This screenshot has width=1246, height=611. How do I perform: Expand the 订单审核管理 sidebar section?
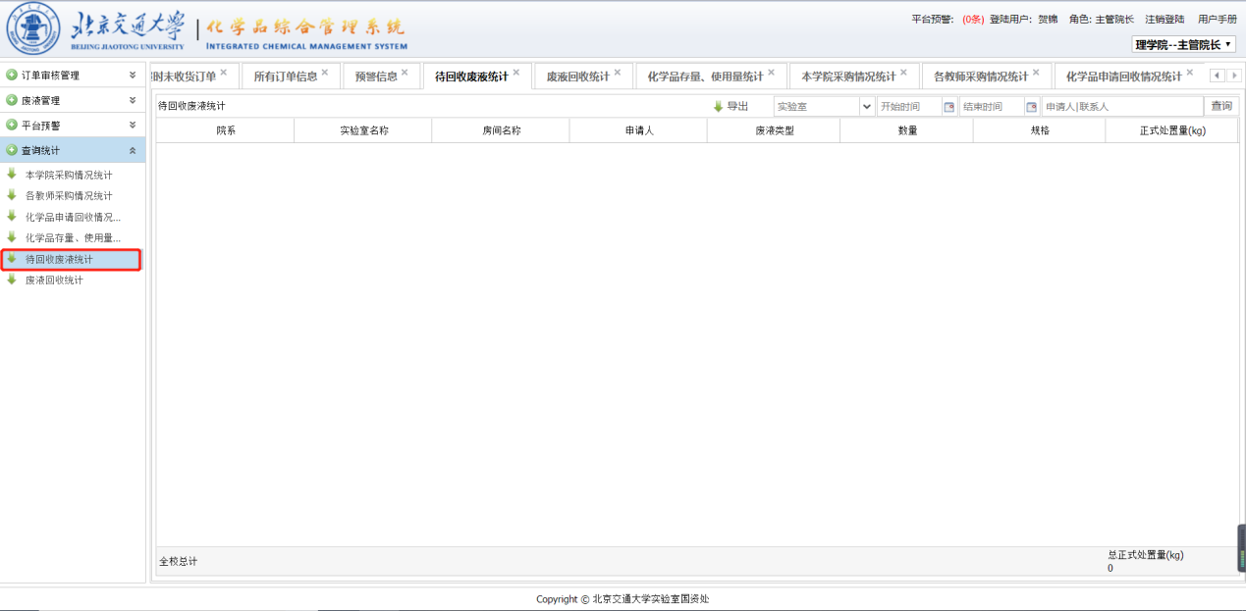tap(133, 75)
